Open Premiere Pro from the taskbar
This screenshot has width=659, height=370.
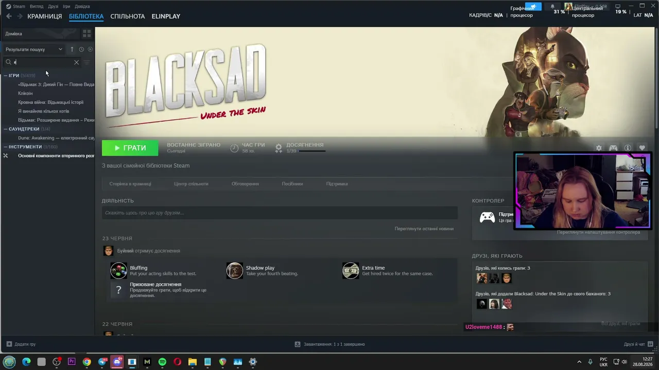point(72,362)
